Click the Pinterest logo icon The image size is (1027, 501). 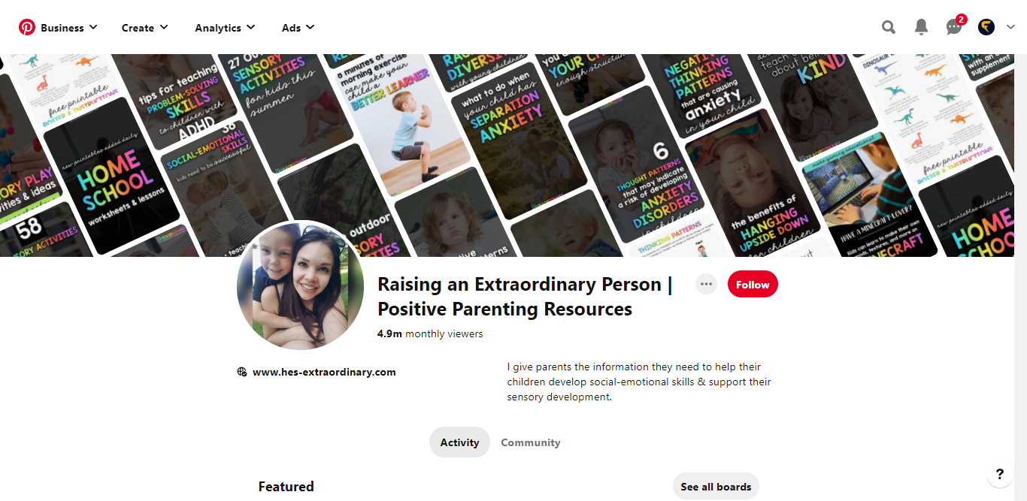(27, 28)
